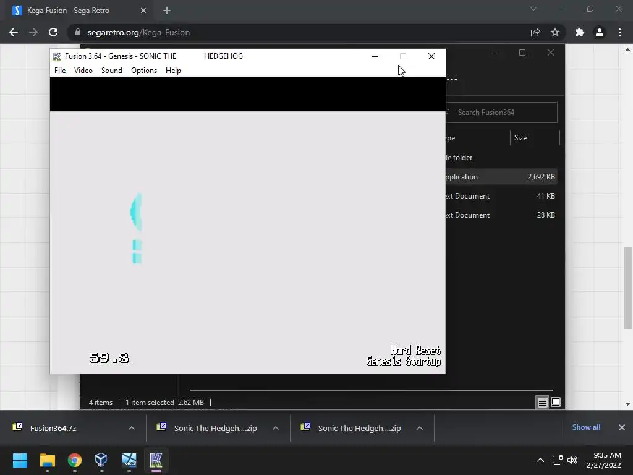This screenshot has width=633, height=475.
Task: Expand first Sonic zip download options
Action: click(276, 428)
